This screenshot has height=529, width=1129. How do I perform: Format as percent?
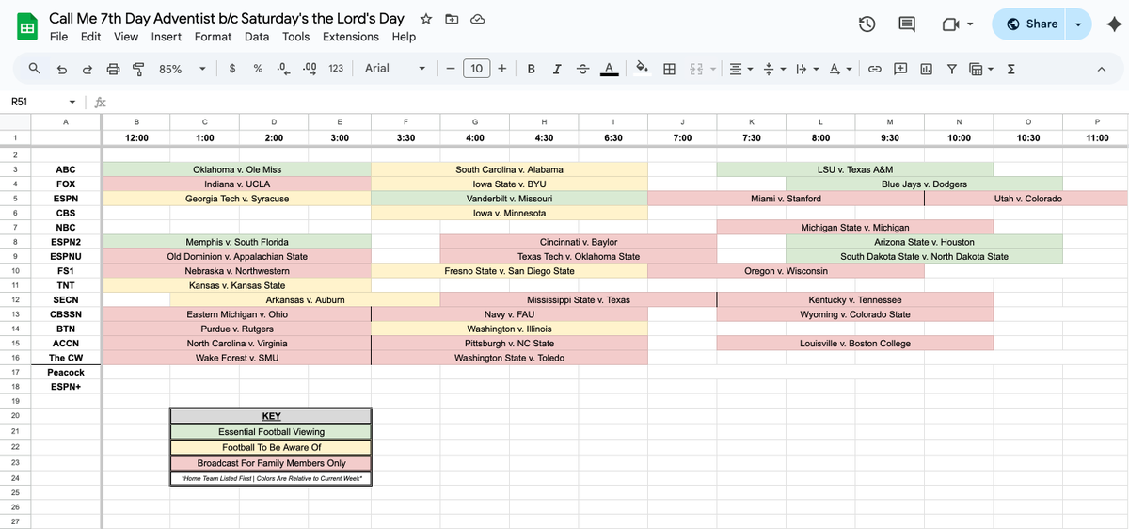pyautogui.click(x=257, y=68)
